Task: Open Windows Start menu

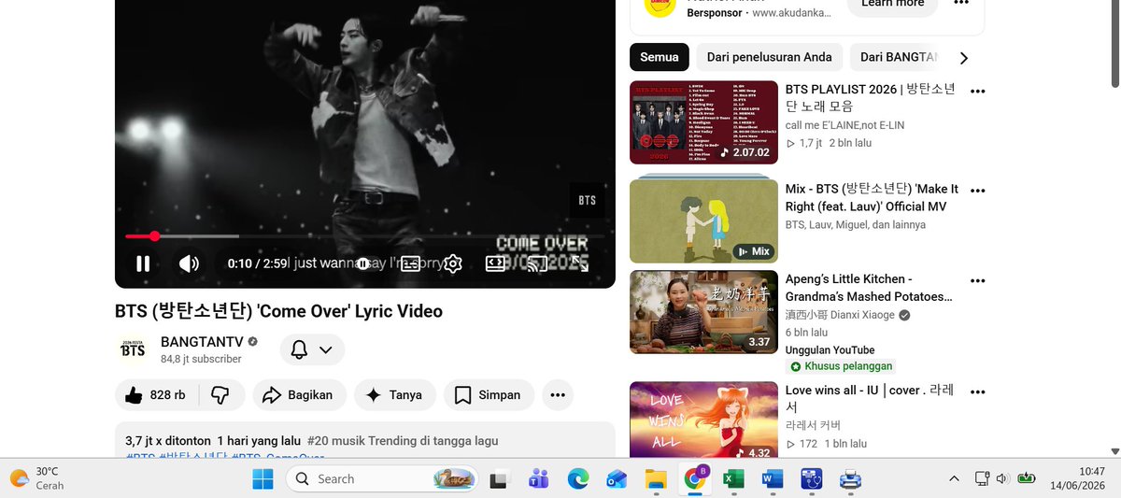Action: tap(263, 479)
